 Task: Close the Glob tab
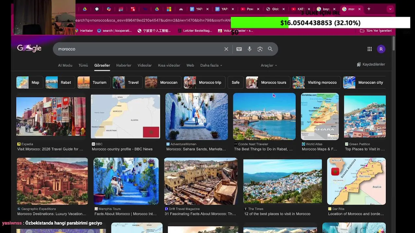click(x=283, y=9)
